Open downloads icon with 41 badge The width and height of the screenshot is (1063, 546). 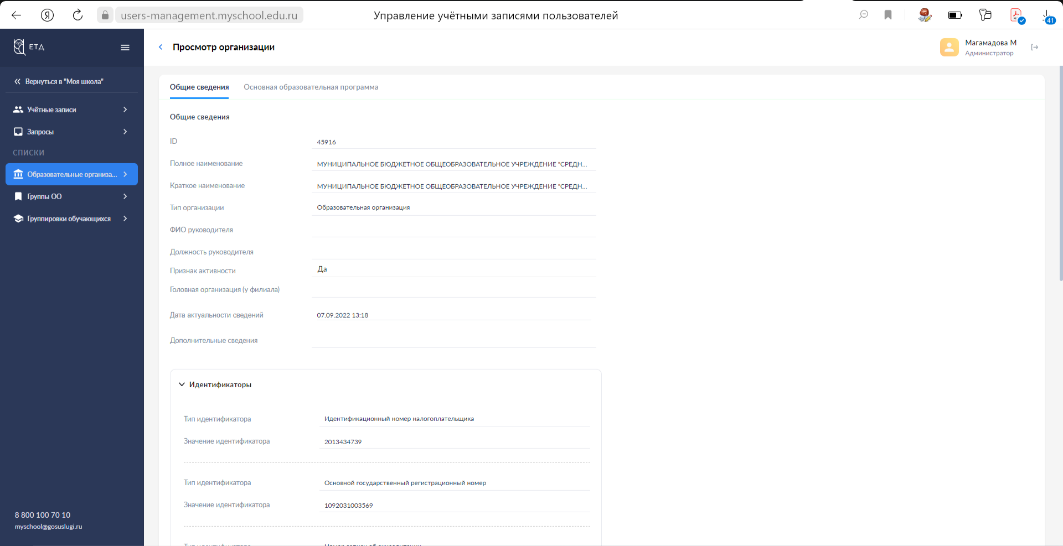[1047, 16]
